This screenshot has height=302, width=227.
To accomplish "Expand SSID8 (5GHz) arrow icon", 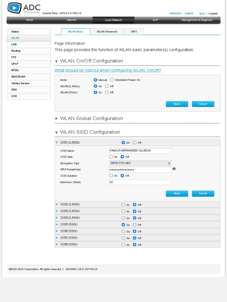I will point(57,244).
